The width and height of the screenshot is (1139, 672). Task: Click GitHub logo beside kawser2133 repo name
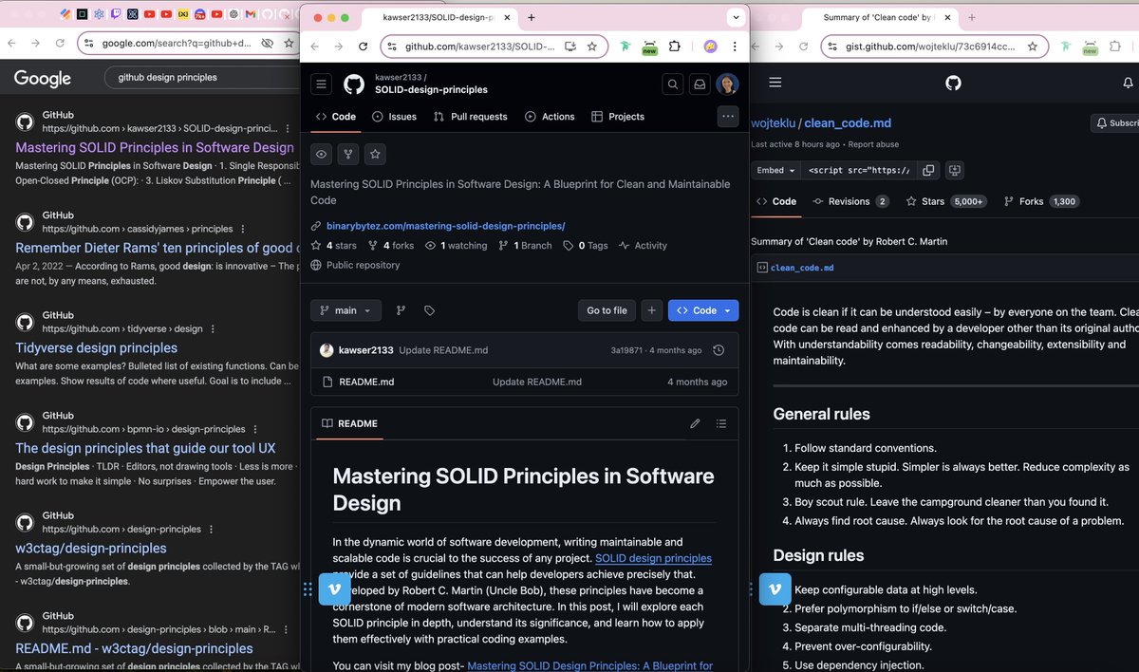coord(354,84)
